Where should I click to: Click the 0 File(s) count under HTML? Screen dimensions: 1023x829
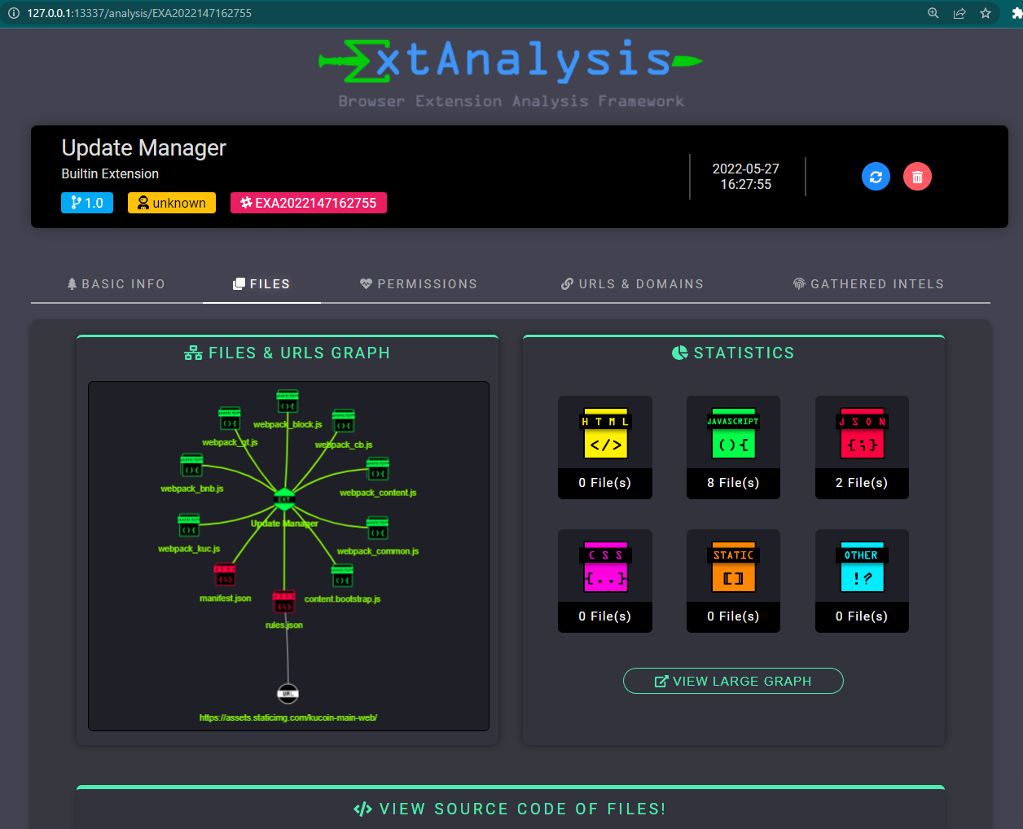pos(605,483)
